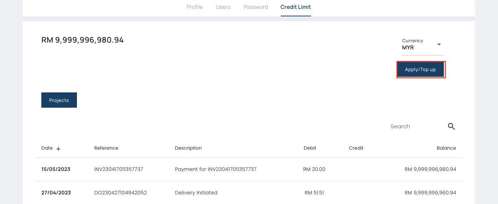Image resolution: width=498 pixels, height=204 pixels.
Task: Open the MYR currency selector
Action: coord(417,48)
